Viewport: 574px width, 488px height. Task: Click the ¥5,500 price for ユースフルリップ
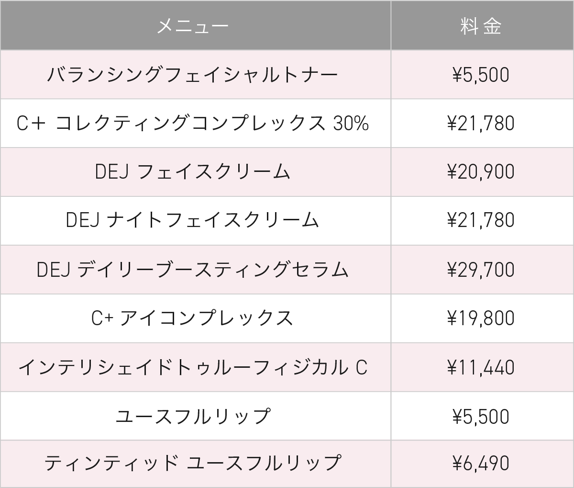[x=481, y=416]
